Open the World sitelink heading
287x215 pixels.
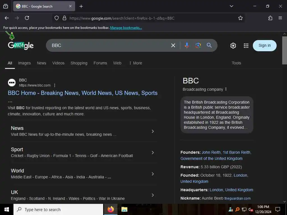17,171
